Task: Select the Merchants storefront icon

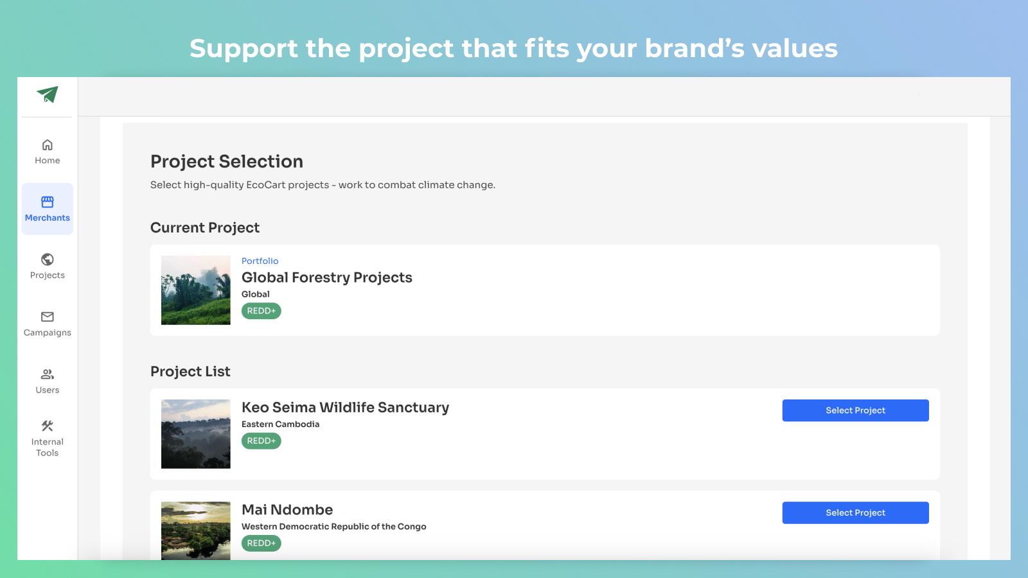Action: [x=48, y=202]
